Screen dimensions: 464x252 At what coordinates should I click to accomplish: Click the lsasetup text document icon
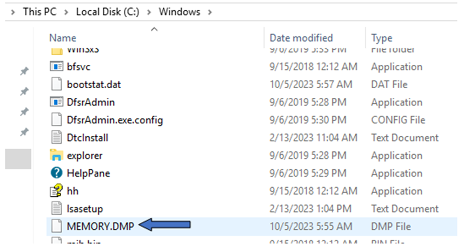tap(57, 209)
